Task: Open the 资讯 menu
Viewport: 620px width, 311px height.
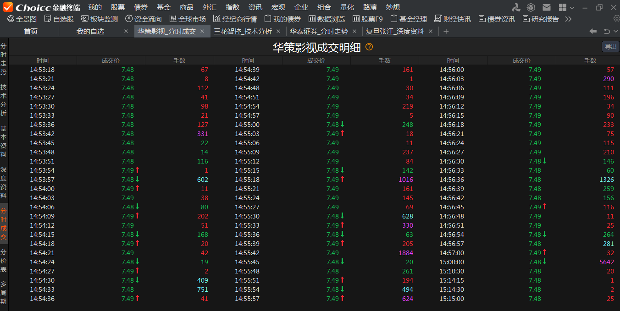Action: tap(255, 7)
